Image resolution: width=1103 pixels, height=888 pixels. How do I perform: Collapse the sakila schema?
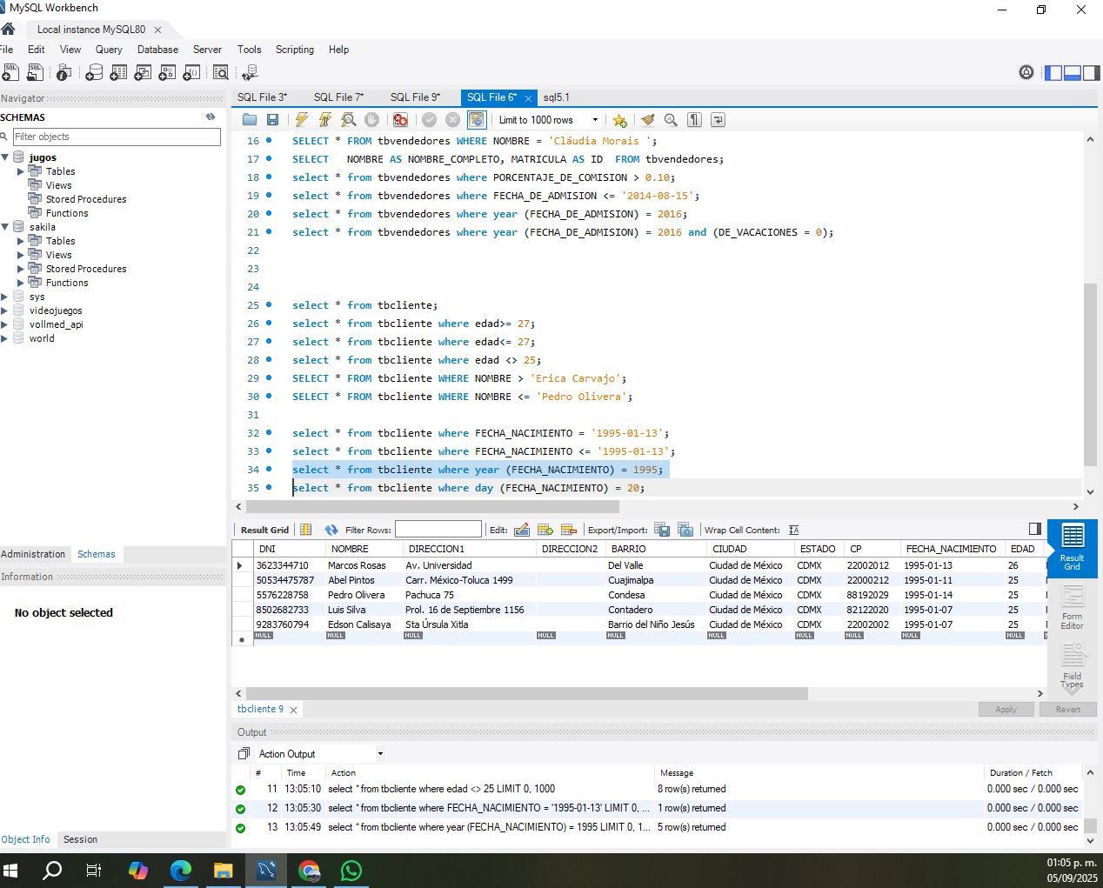(x=5, y=227)
